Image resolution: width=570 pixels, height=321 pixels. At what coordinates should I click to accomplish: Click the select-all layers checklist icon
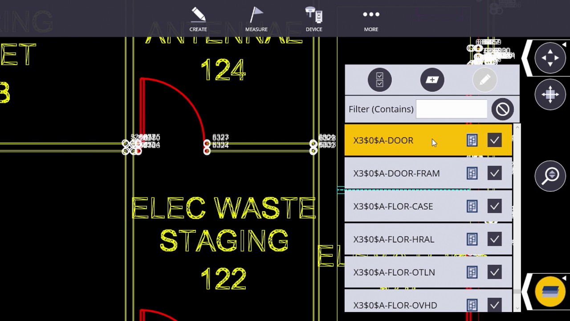(379, 80)
